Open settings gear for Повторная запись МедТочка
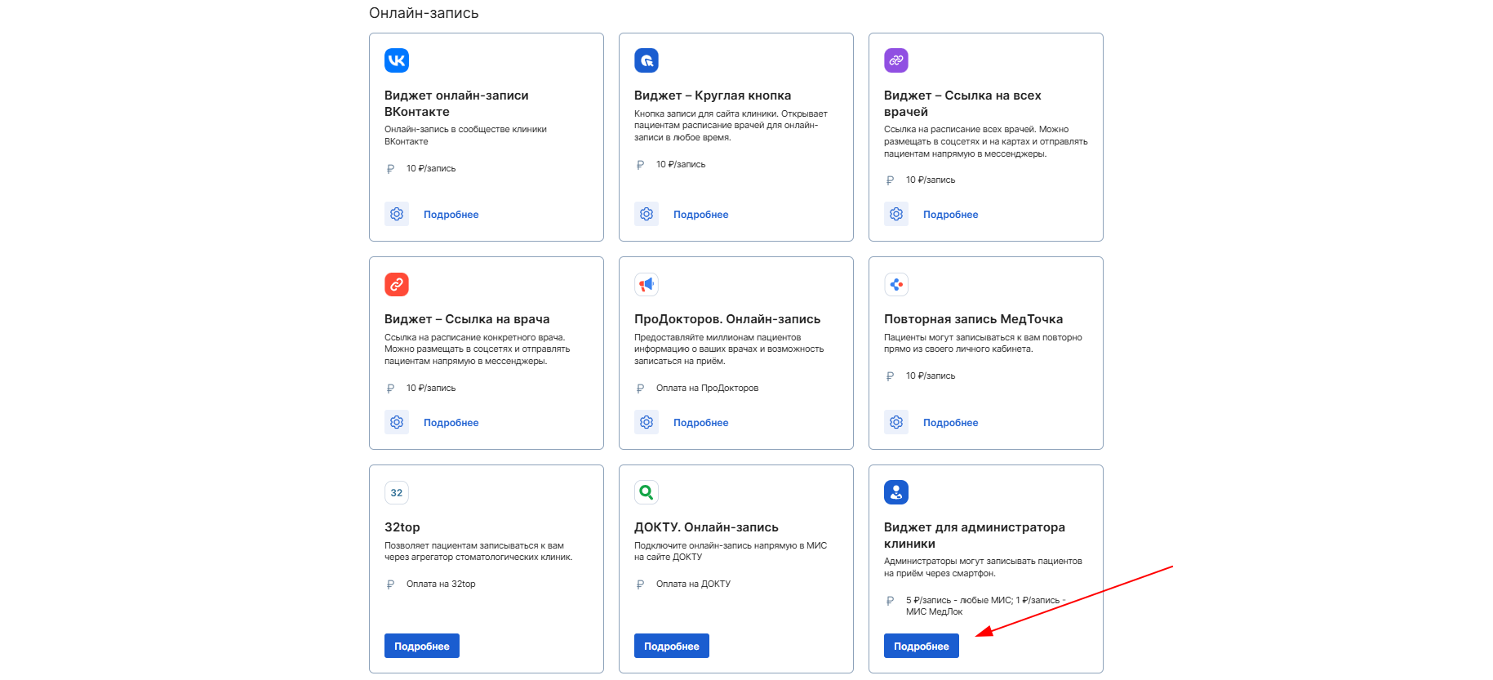Viewport: 1493px width, 680px height. [x=896, y=422]
